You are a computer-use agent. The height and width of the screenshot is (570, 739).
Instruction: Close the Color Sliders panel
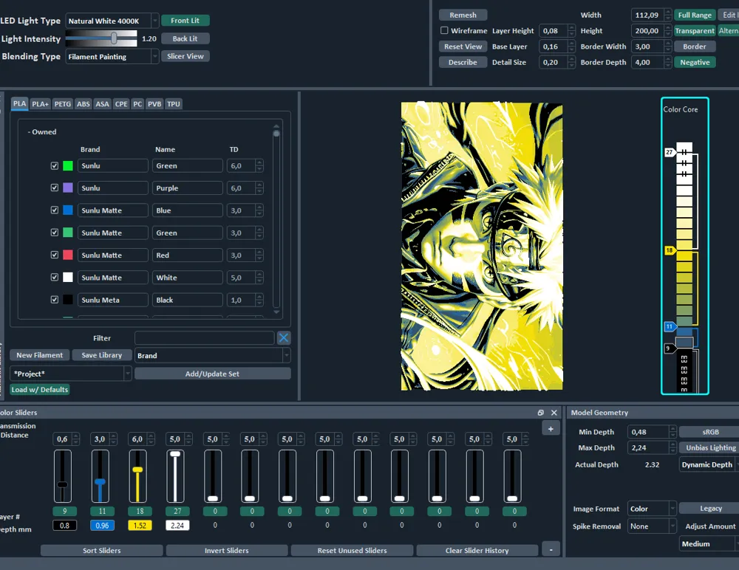point(554,413)
